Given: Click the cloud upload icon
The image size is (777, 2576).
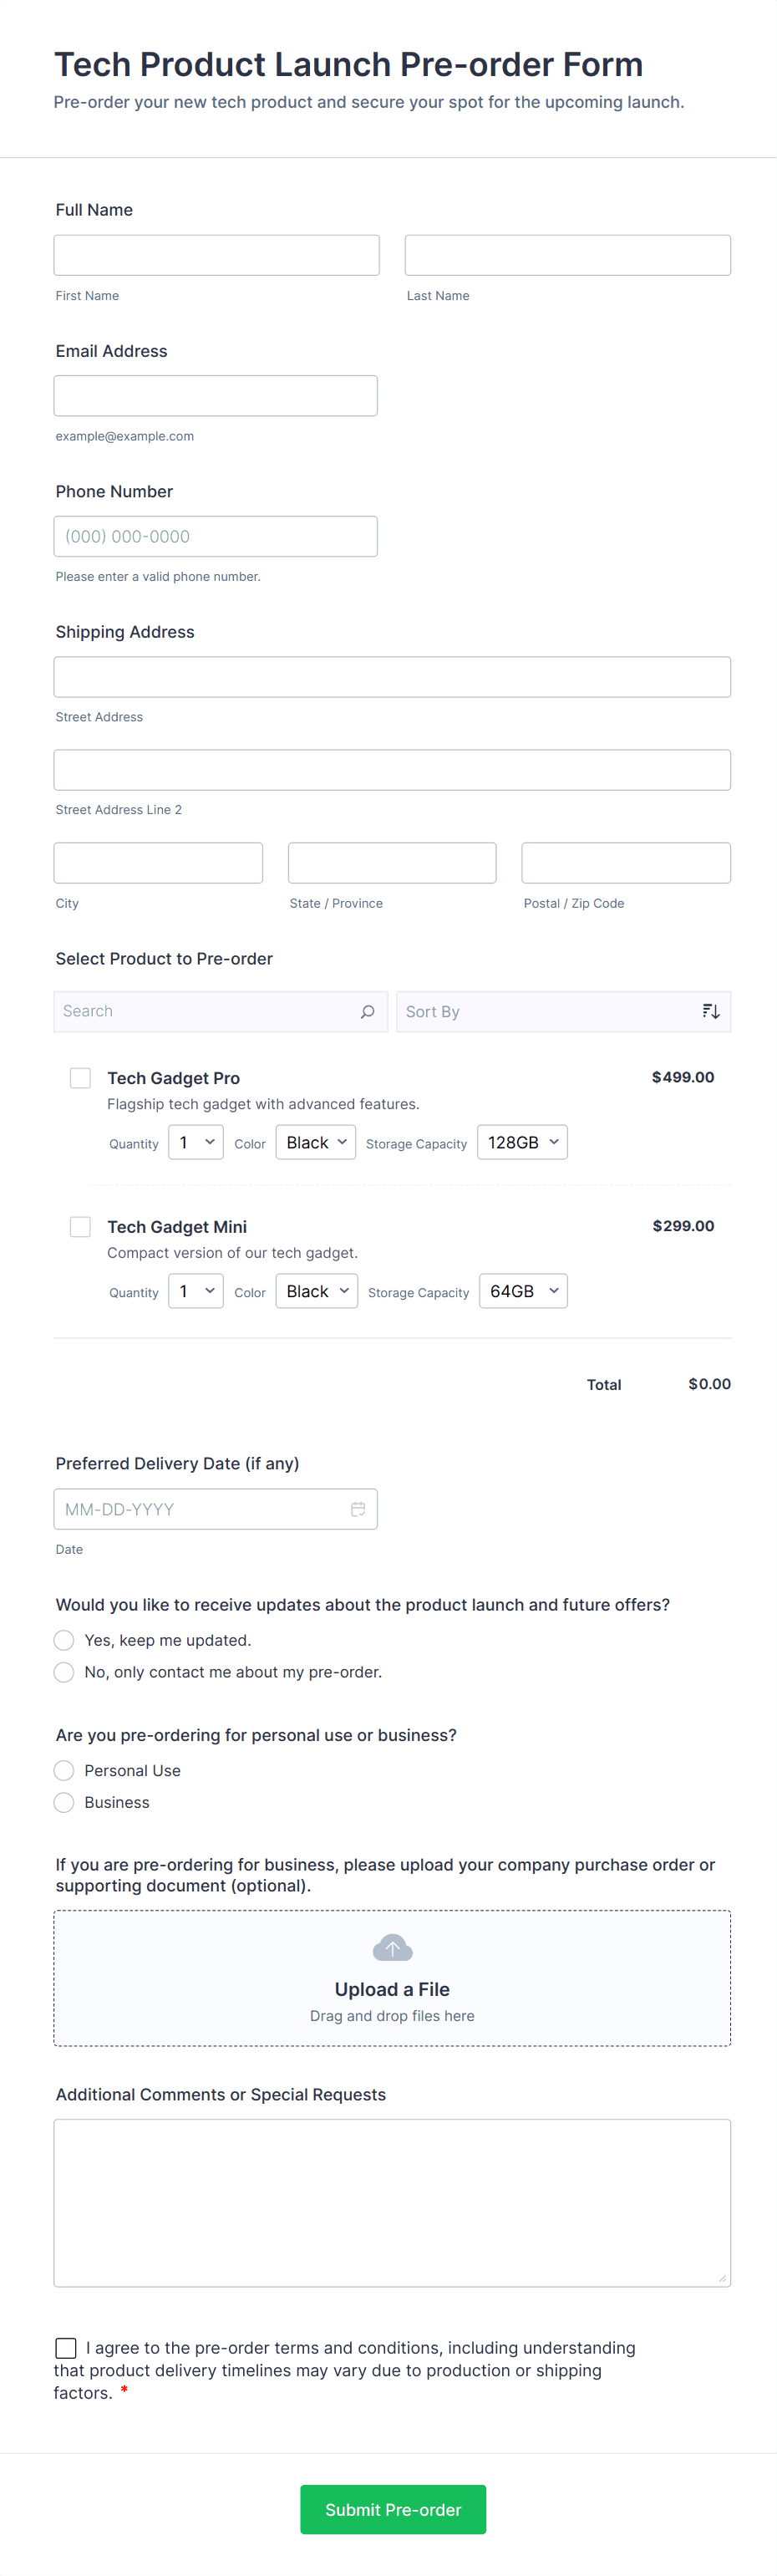Looking at the screenshot, I should coord(392,1948).
